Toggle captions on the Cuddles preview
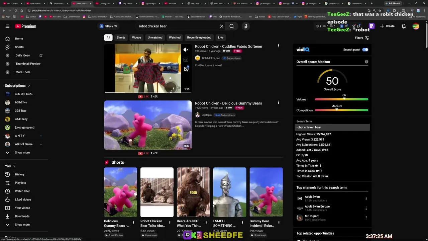The width and height of the screenshot is (428, 241). [186, 60]
